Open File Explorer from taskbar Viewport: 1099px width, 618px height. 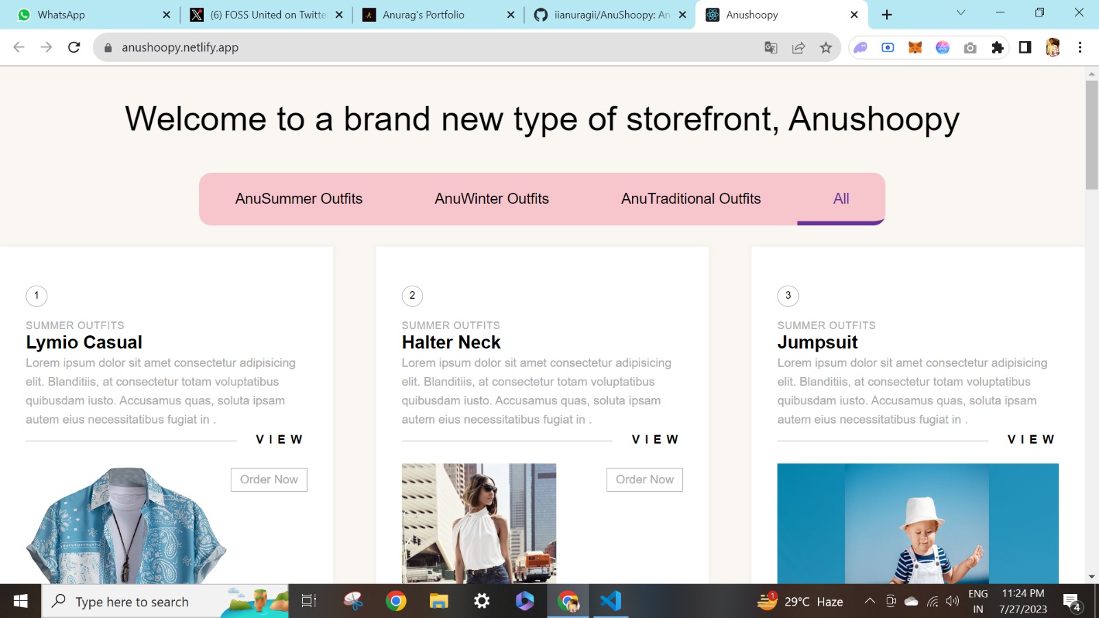[x=439, y=602]
